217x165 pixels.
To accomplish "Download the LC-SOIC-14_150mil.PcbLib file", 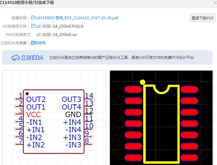I will pos(60,26).
